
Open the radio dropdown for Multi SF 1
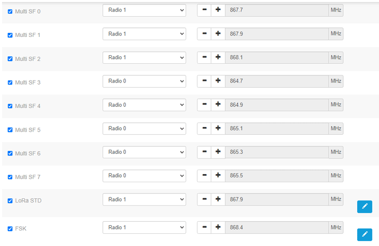pyautogui.click(x=144, y=34)
